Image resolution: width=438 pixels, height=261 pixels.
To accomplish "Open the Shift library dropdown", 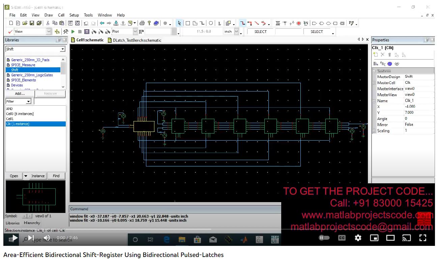I will [62, 49].
